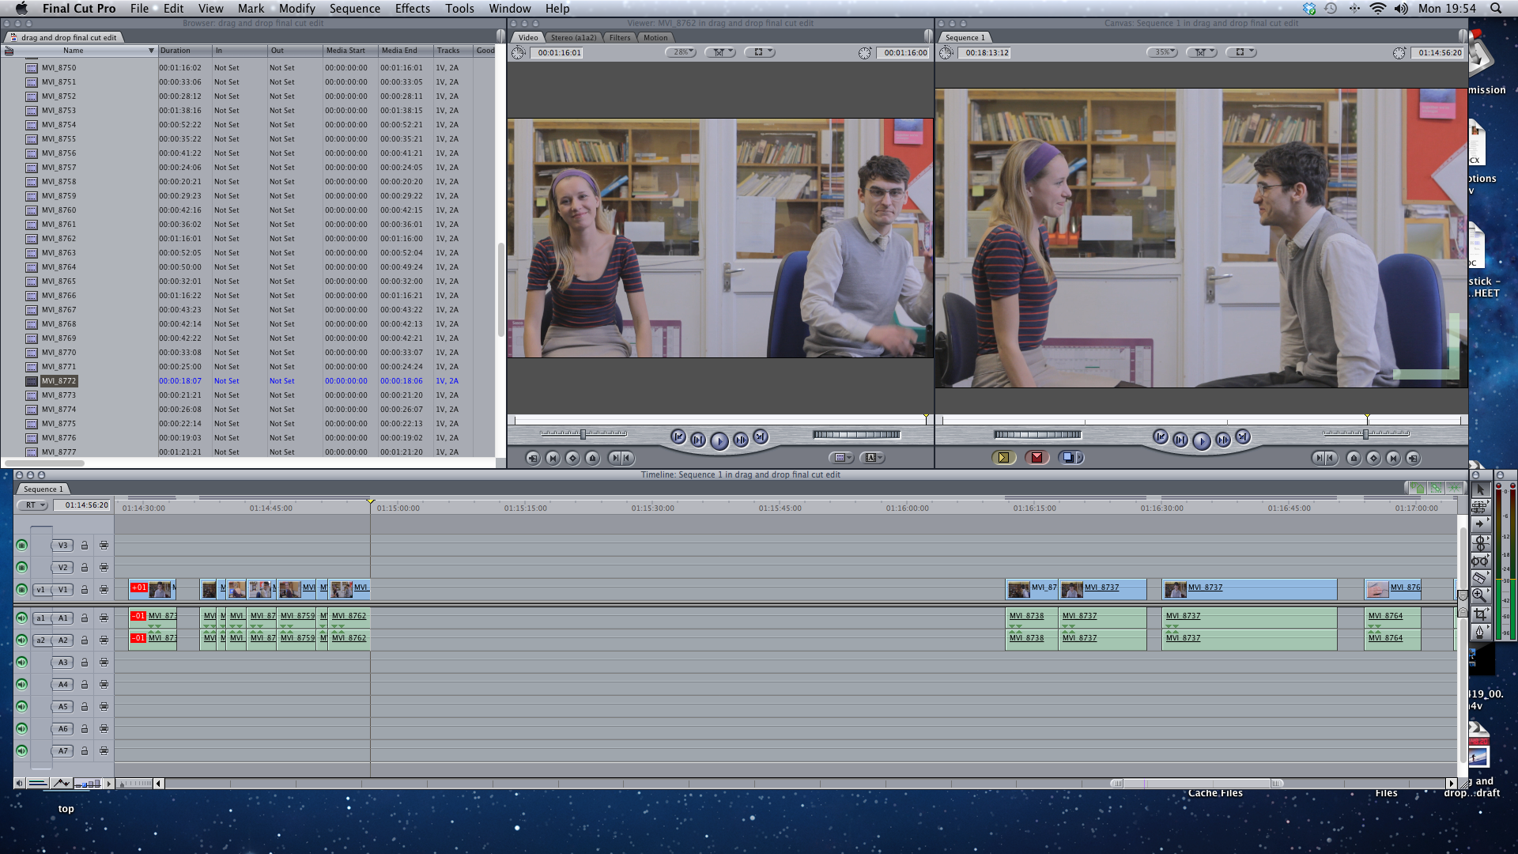Click the yellow Insert edit button

[1003, 457]
